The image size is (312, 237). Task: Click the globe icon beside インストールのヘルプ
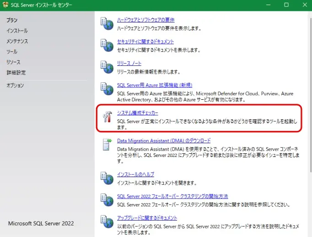coord(107,178)
